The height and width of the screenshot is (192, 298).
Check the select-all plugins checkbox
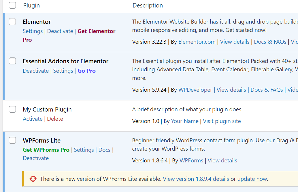point(12,5)
